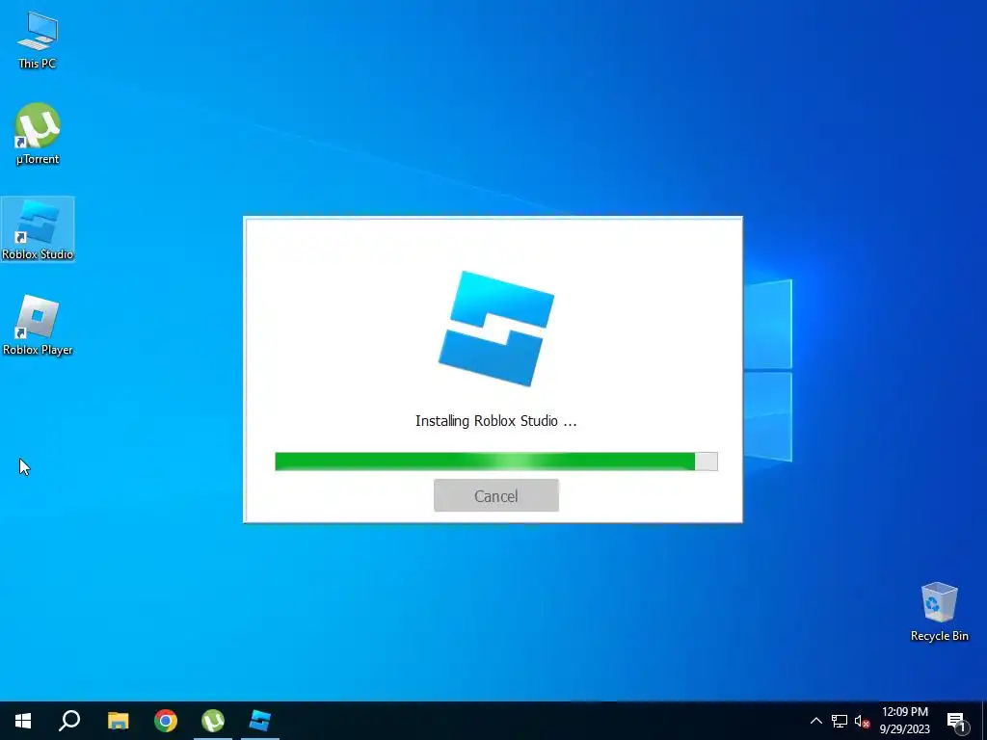Open the Windows Start menu
This screenshot has width=987, height=740.
click(23, 721)
